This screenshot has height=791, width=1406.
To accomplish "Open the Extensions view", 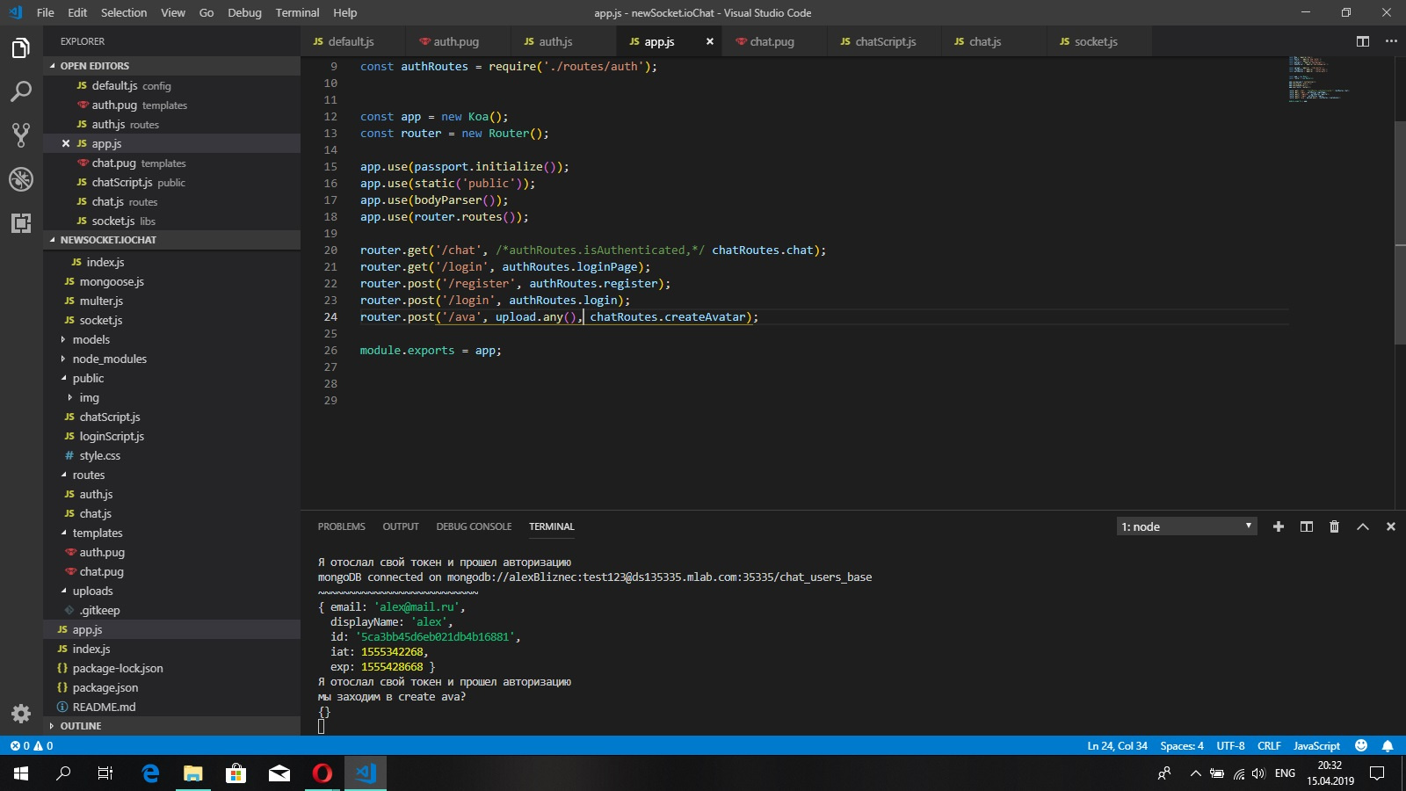I will [21, 223].
